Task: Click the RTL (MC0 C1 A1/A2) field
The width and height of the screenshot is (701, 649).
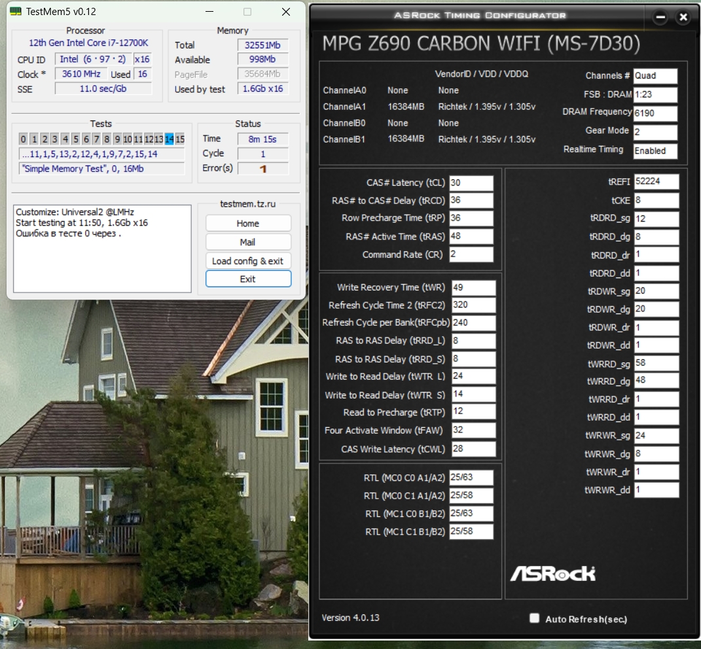Action: click(x=471, y=495)
